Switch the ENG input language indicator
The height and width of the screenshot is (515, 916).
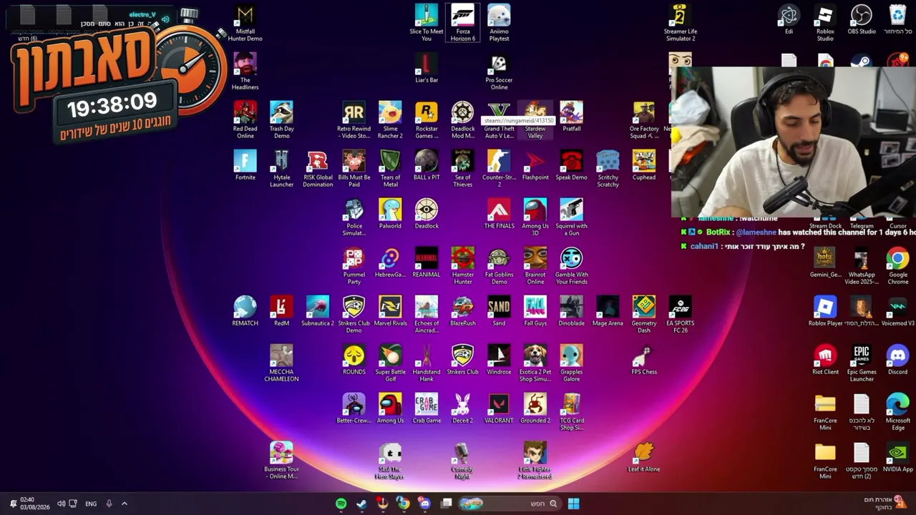91,504
